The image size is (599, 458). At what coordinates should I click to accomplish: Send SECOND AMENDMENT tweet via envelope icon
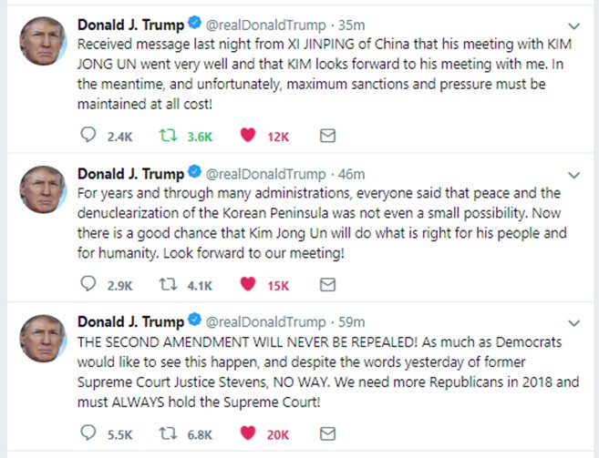[327, 433]
